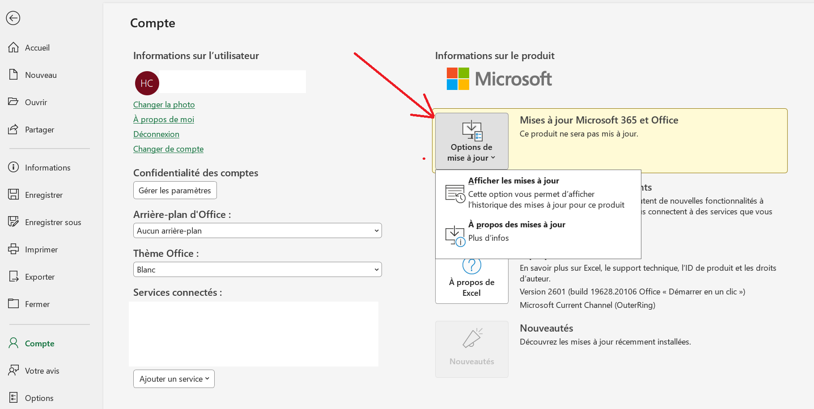Click the Fermer folder icon
This screenshot has width=814, height=409.
[x=13, y=304]
